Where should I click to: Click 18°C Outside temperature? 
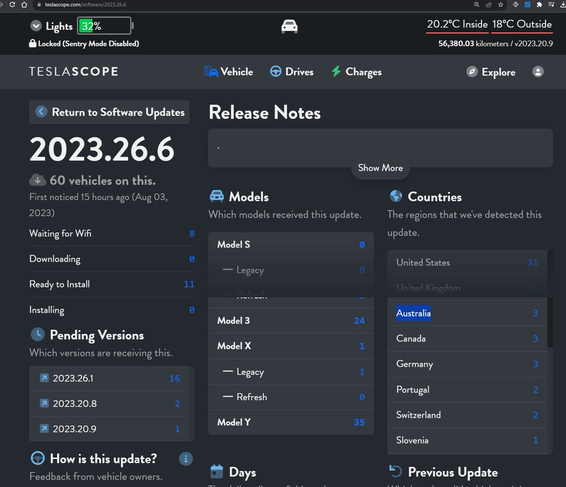(522, 24)
